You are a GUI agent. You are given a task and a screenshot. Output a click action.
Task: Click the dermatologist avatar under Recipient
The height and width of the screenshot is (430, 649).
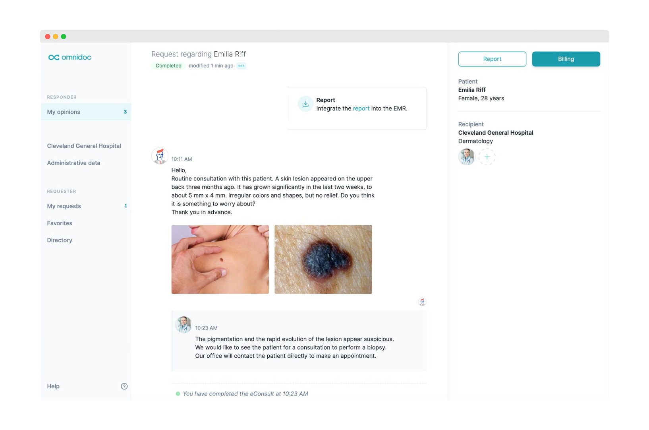click(467, 157)
